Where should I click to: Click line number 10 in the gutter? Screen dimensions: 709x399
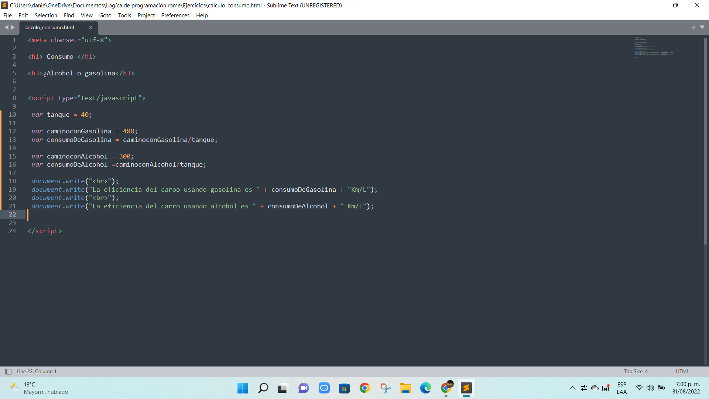[12, 115]
